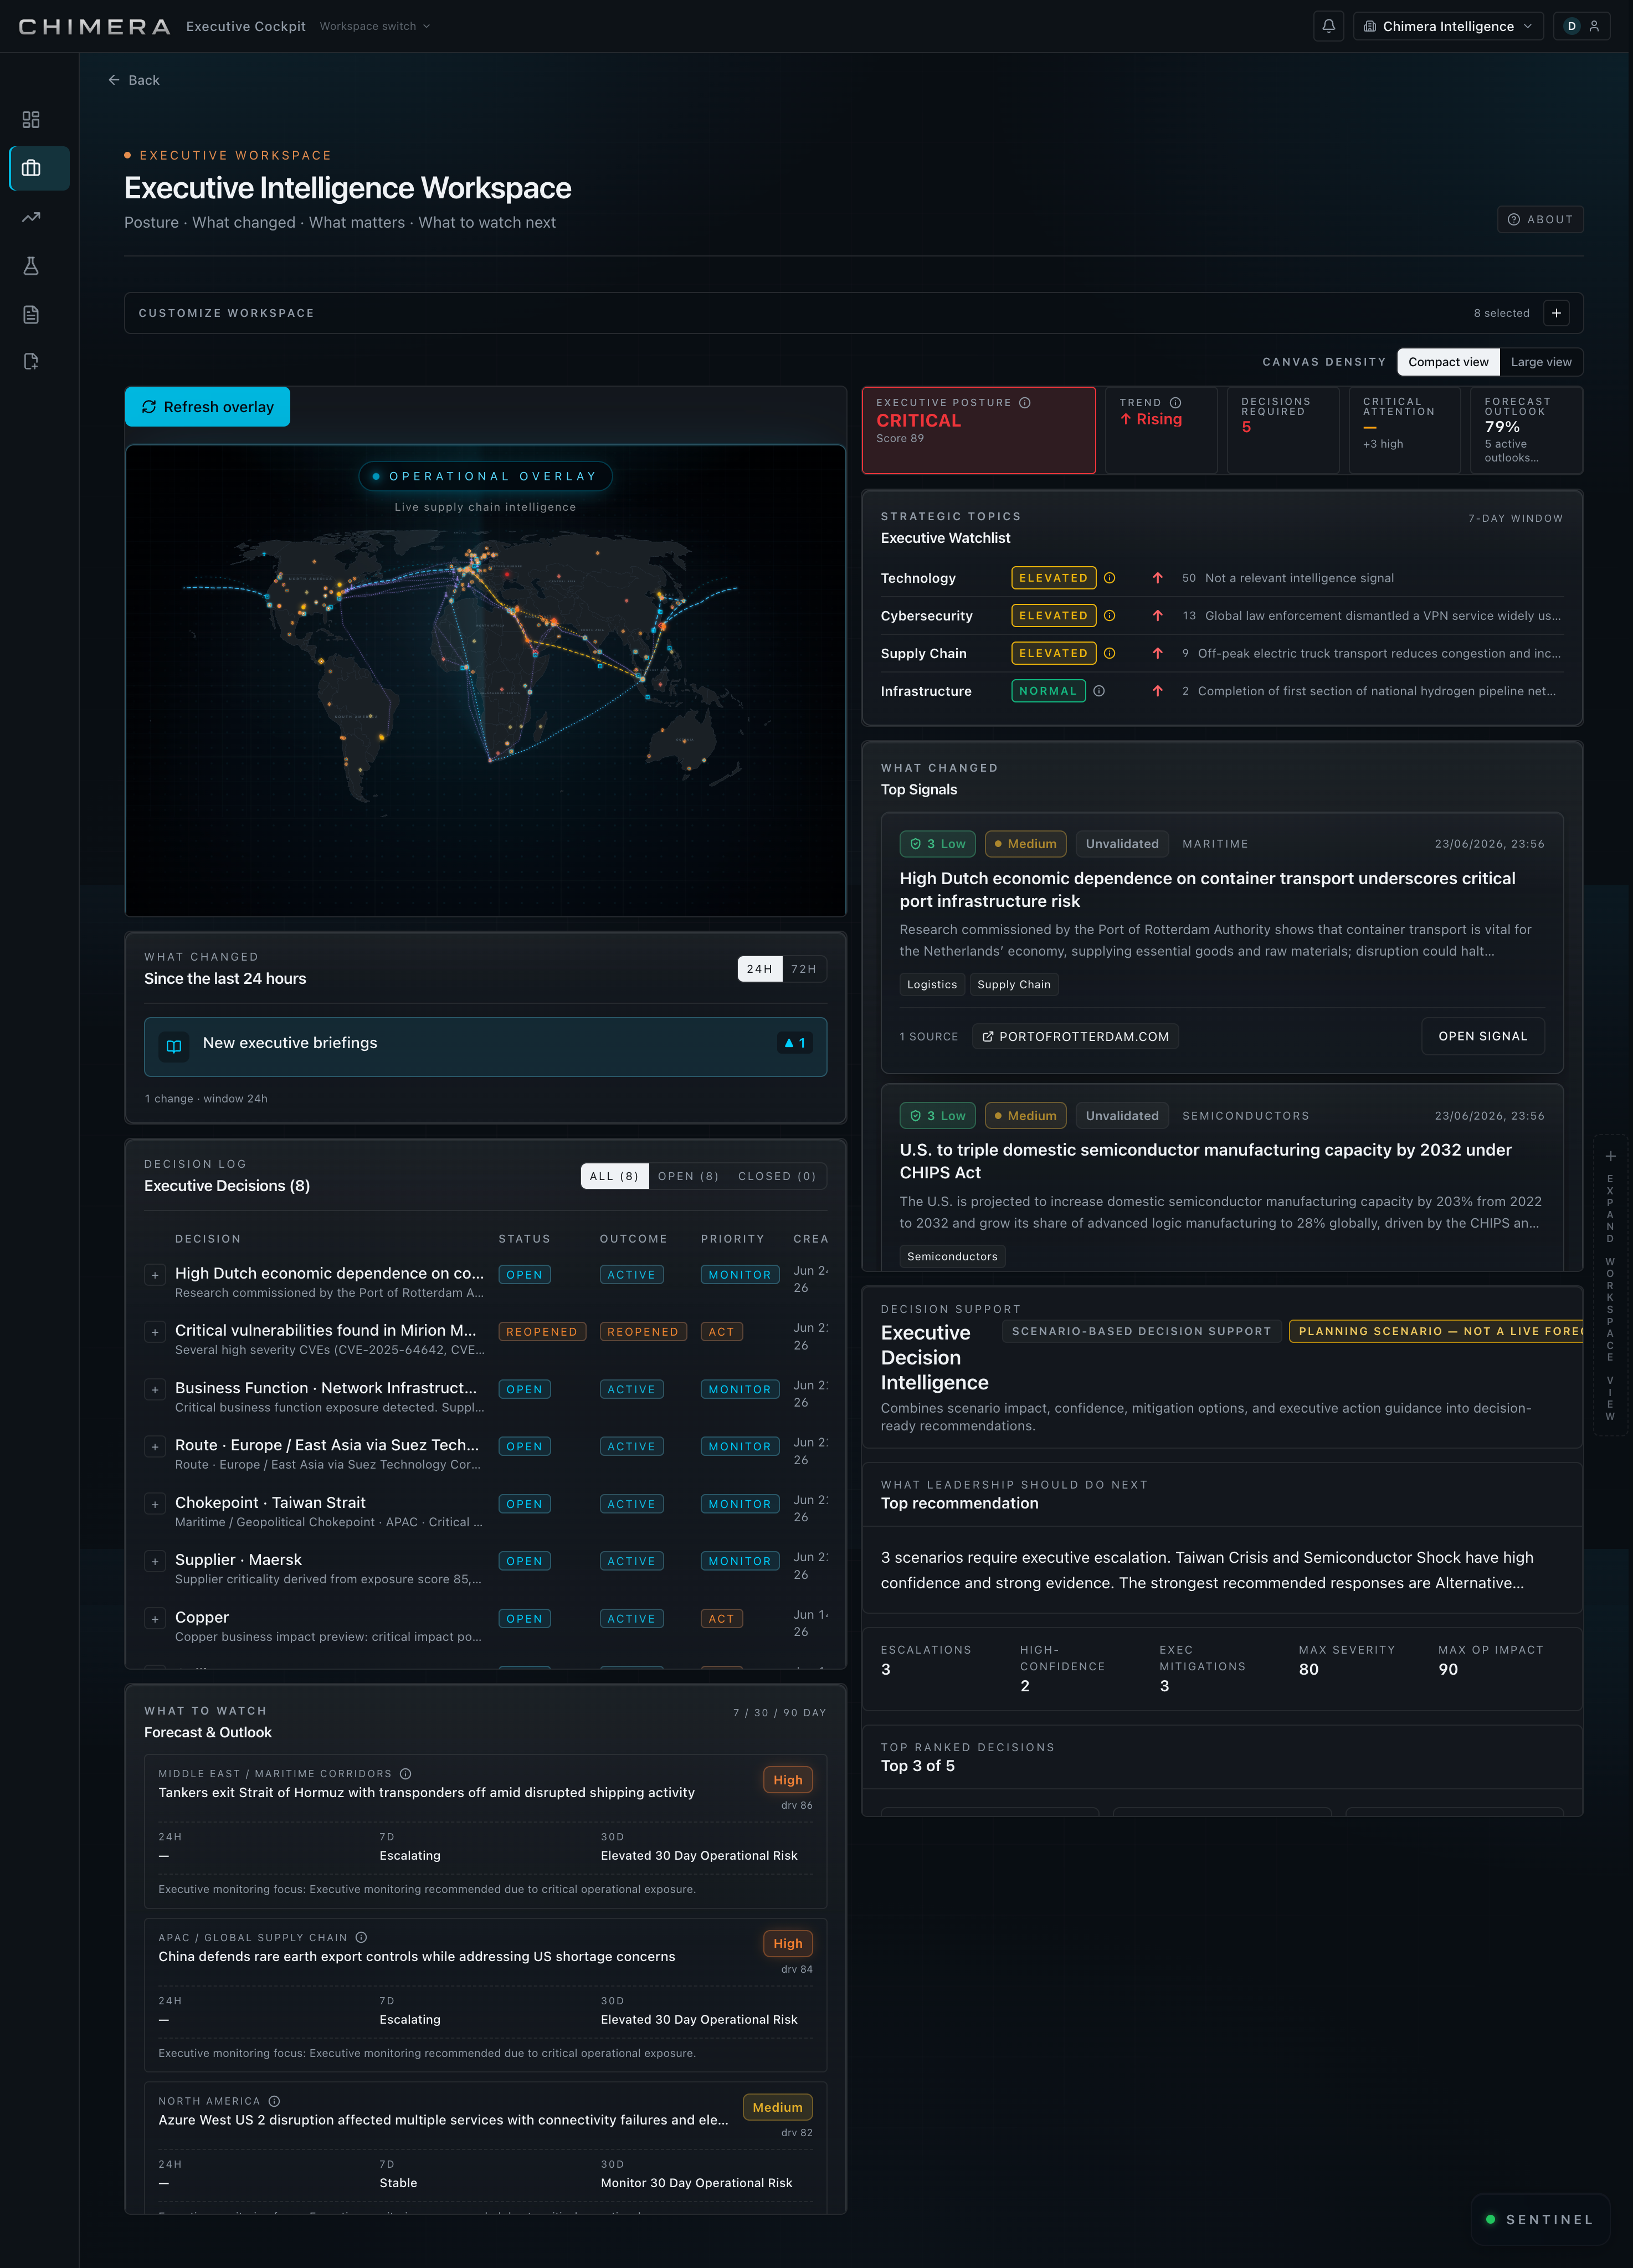The image size is (1633, 2268).
Task: Expand the Chokepoint Taiwan Strait row
Action: [155, 1504]
